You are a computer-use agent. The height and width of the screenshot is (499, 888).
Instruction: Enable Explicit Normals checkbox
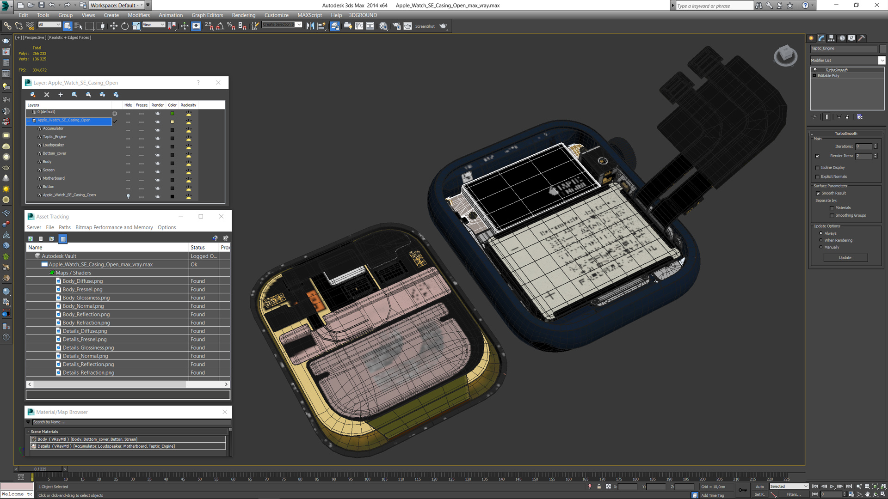[x=817, y=176]
